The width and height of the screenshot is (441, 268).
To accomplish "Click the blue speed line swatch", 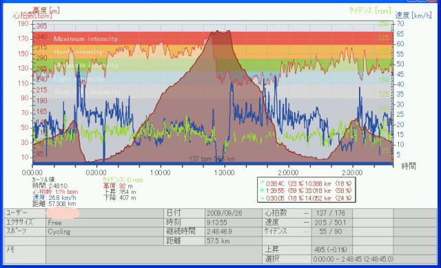I will [306, 223].
